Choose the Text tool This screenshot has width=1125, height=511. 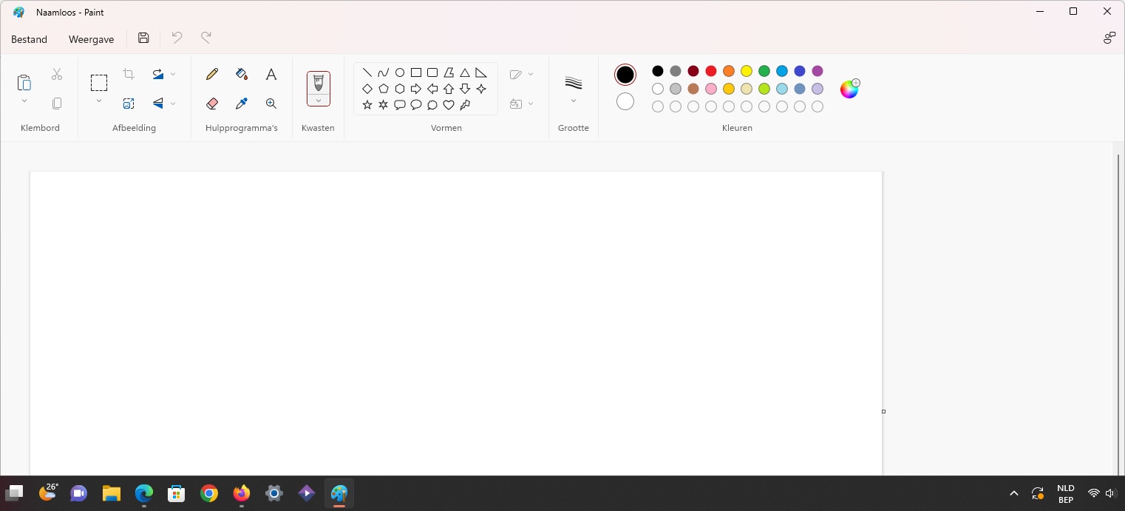[x=271, y=74]
